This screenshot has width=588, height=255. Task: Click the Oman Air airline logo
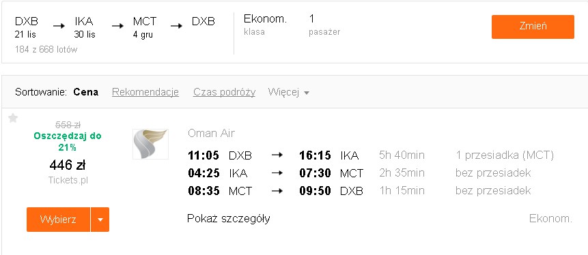click(150, 144)
